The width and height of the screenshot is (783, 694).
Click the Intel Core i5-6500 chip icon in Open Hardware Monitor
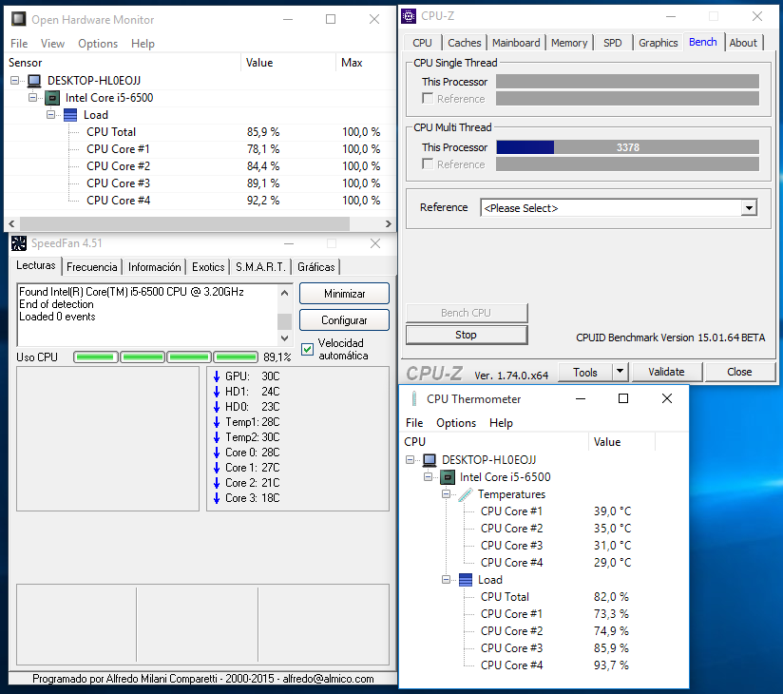pos(52,98)
